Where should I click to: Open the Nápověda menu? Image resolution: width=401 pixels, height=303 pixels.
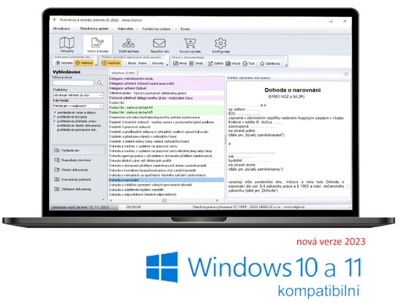(125, 29)
